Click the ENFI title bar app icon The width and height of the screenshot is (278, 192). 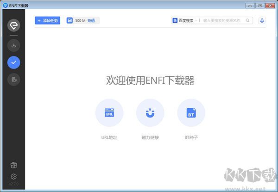pos(6,5)
